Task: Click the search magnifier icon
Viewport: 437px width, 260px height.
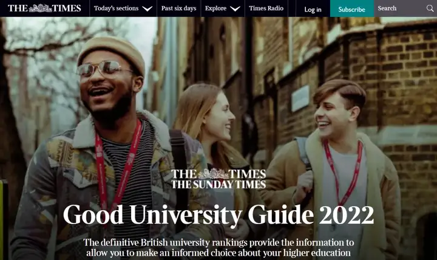Action: tap(430, 9)
